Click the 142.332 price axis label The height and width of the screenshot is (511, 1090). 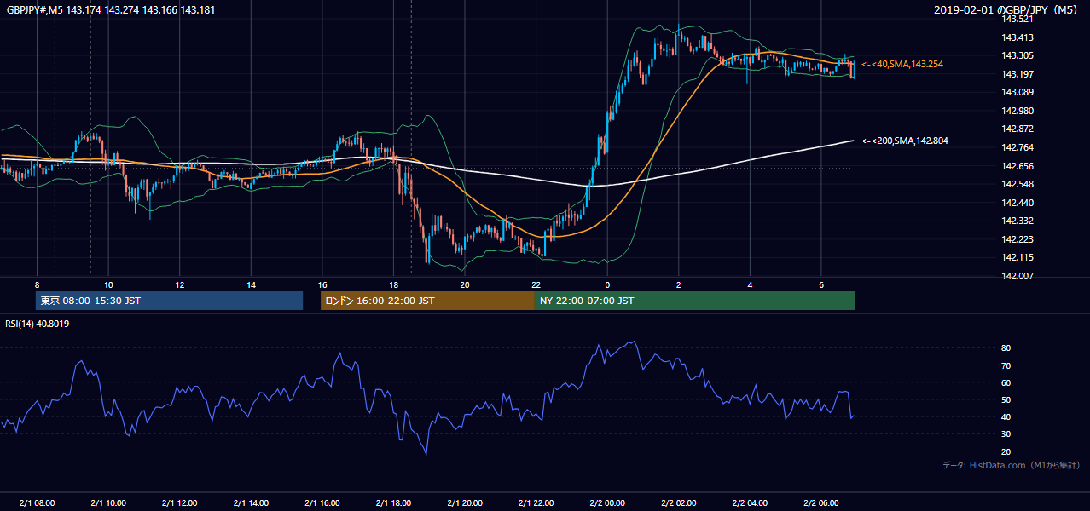[1017, 221]
